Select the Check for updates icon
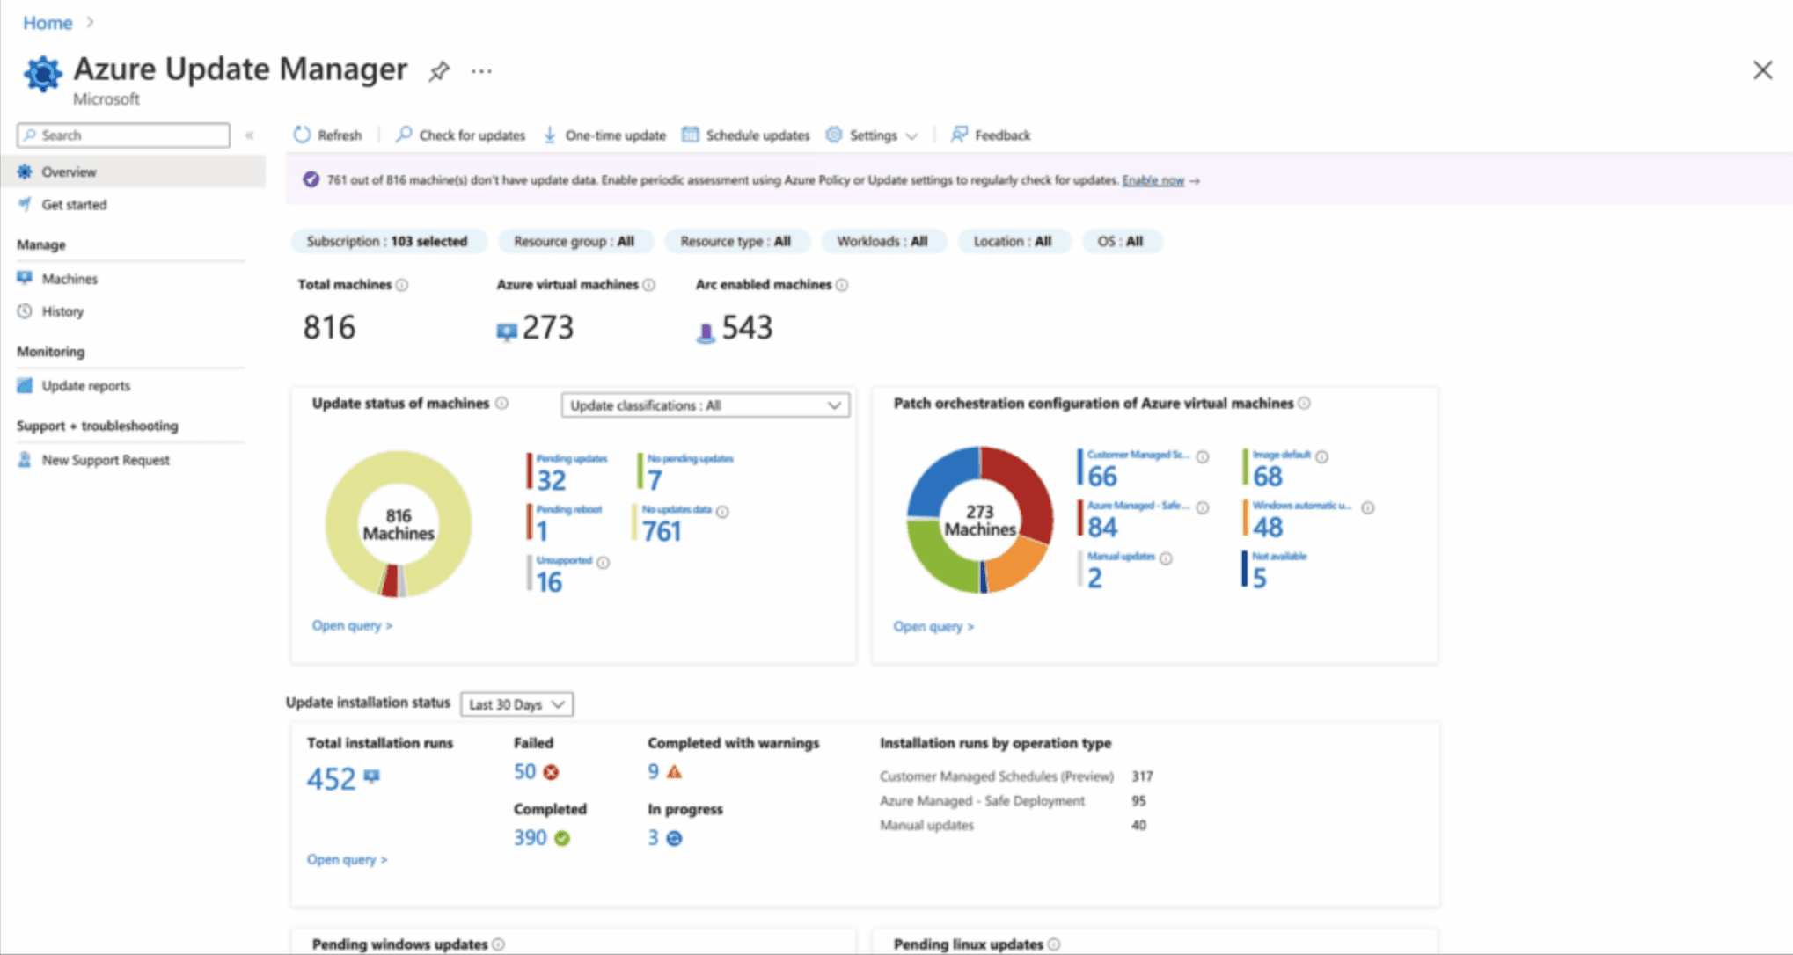The width and height of the screenshot is (1793, 955). [x=404, y=135]
